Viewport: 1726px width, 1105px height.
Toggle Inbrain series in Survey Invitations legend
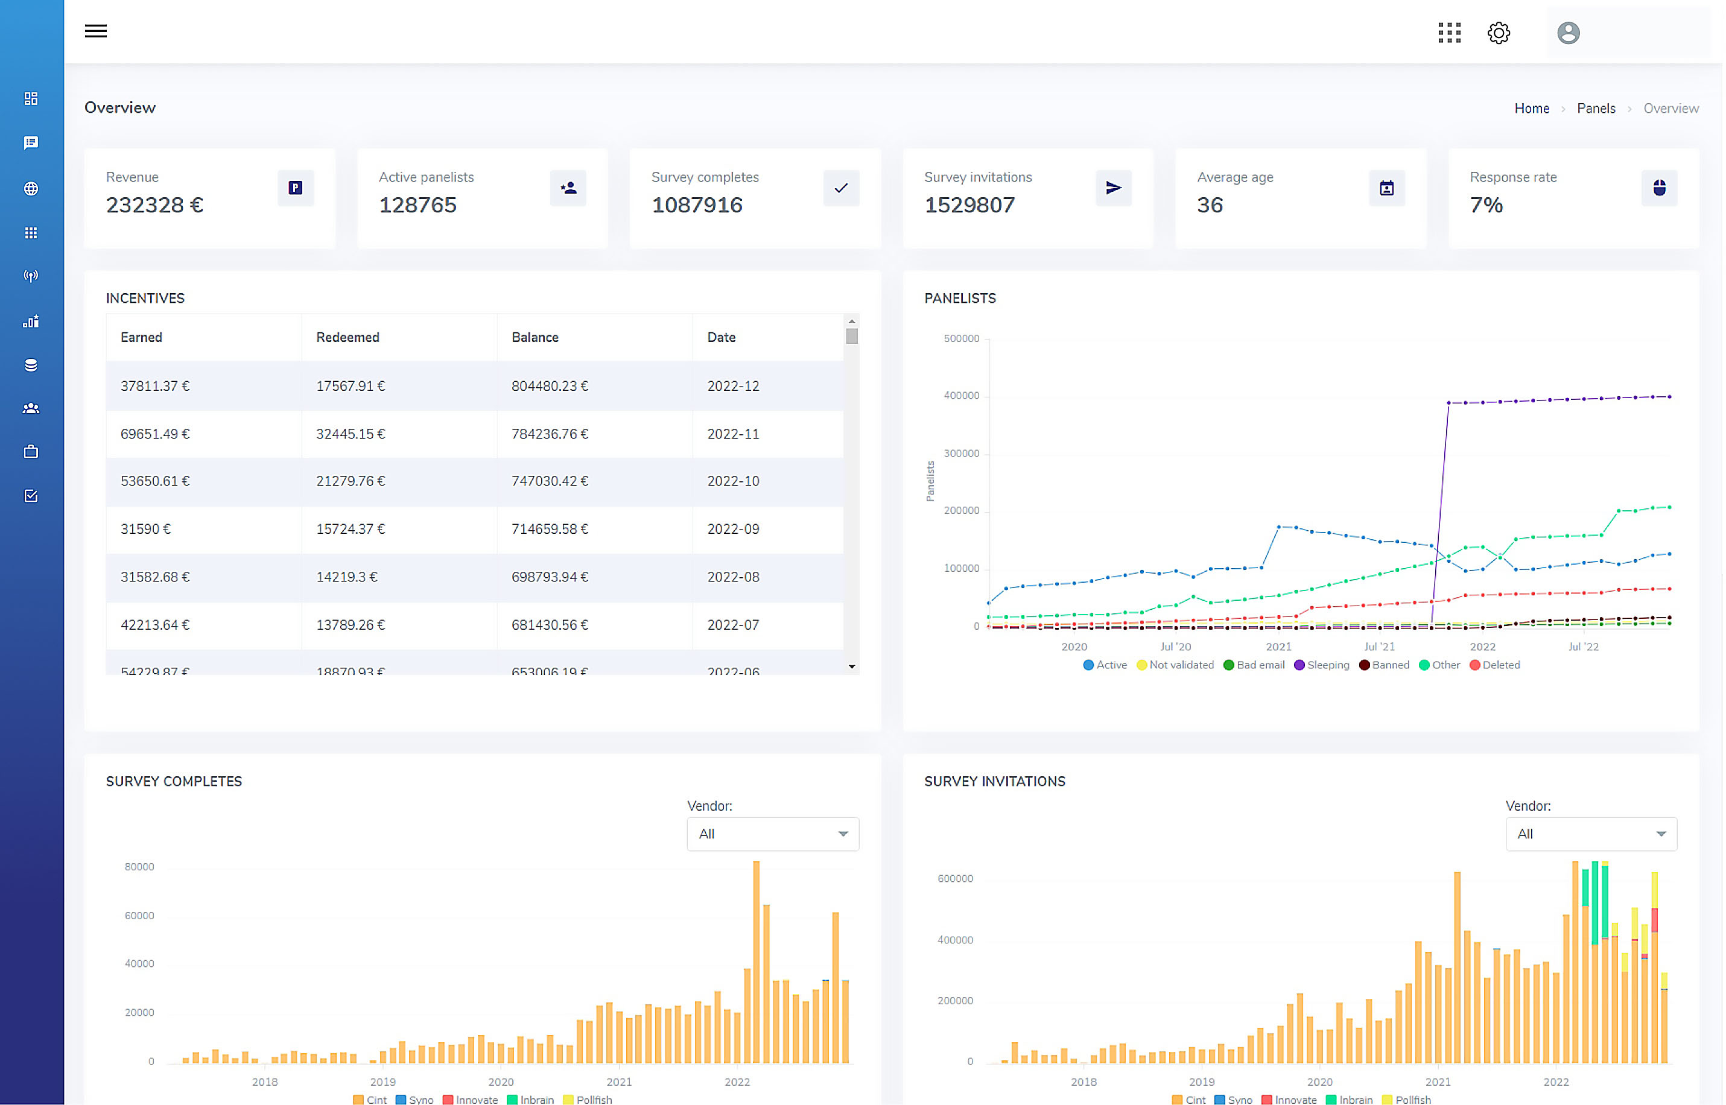[1351, 1099]
